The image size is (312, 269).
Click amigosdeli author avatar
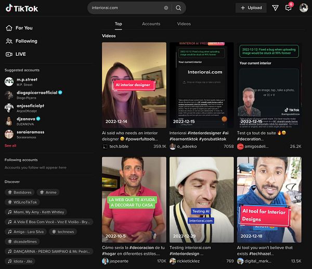click(240, 147)
